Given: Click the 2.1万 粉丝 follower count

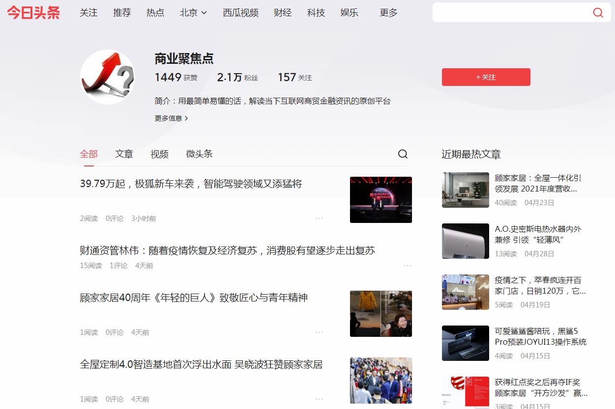Looking at the screenshot, I should click(237, 78).
